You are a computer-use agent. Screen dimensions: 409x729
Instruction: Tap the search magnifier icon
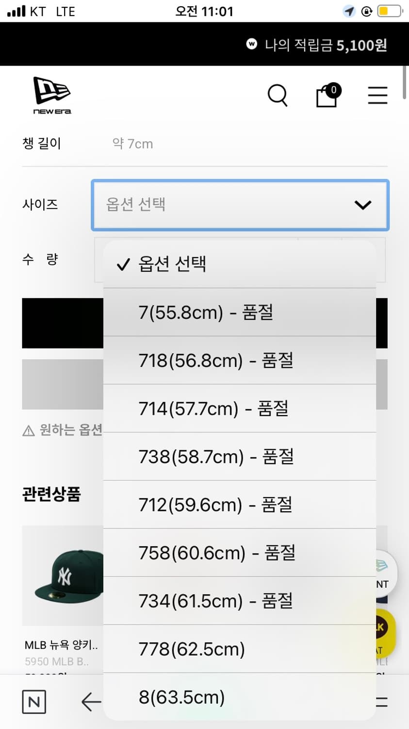click(278, 95)
